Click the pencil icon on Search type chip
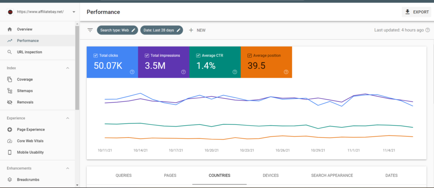 (133, 30)
